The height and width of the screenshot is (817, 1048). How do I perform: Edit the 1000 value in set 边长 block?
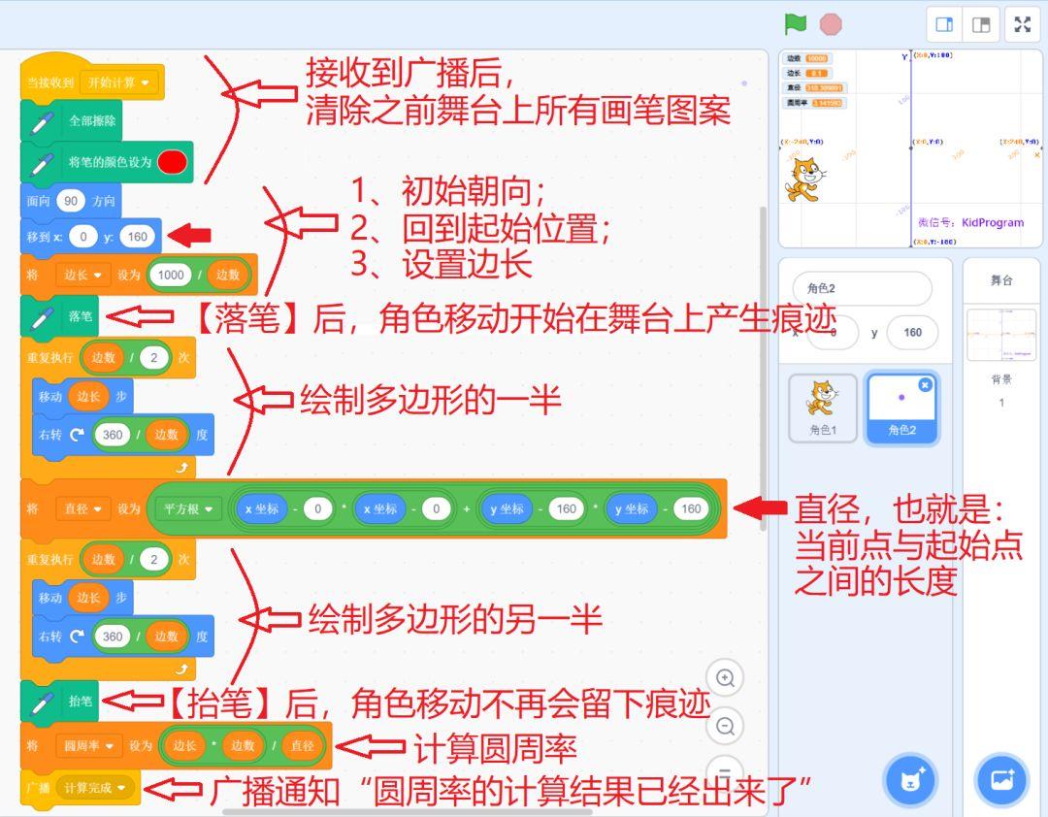coord(171,275)
